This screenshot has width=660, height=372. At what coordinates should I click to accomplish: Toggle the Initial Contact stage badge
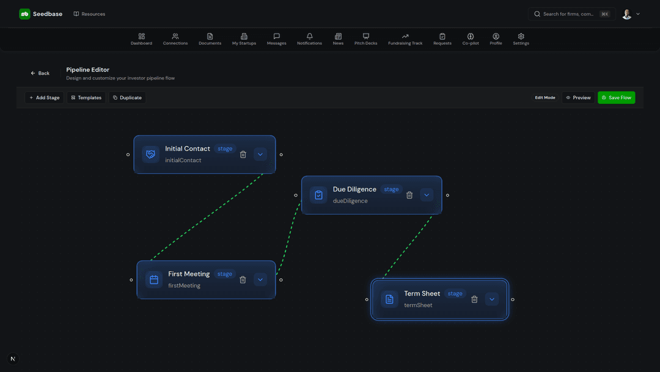[224, 148]
